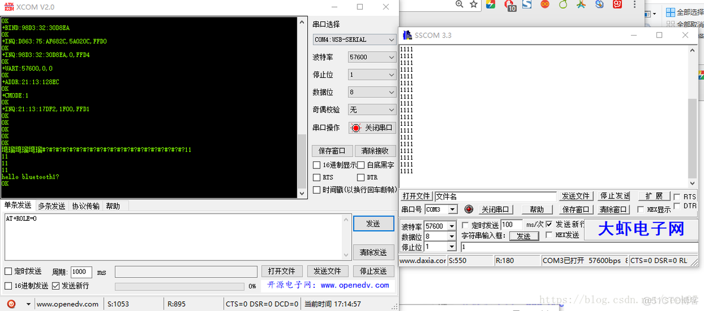Open XCOM 停止位 dropdown
This screenshot has width=704, height=311.
pos(372,74)
